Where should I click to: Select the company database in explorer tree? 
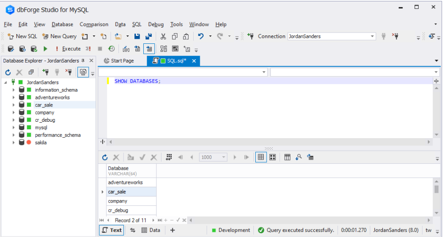pos(45,112)
